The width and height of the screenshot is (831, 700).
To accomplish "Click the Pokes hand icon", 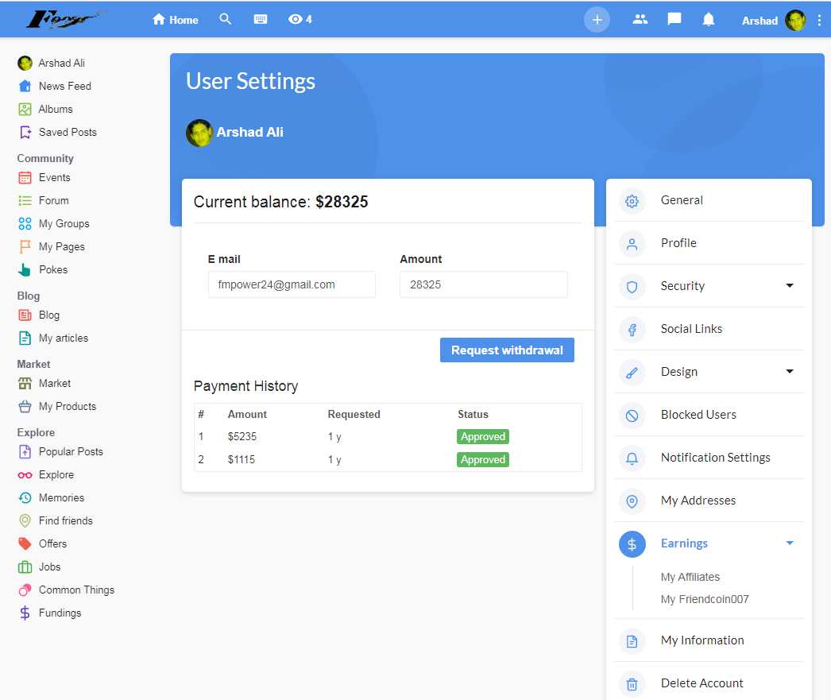I will coord(25,269).
